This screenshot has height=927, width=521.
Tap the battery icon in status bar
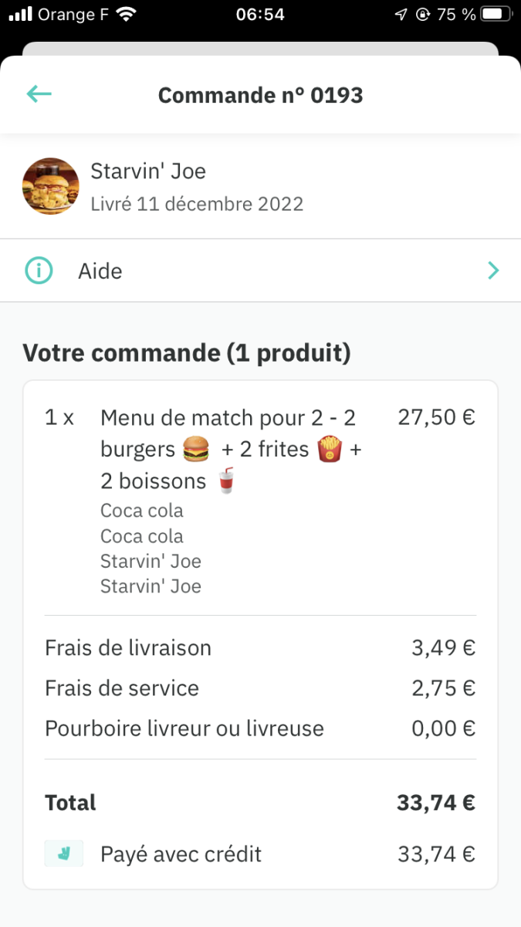(x=496, y=14)
